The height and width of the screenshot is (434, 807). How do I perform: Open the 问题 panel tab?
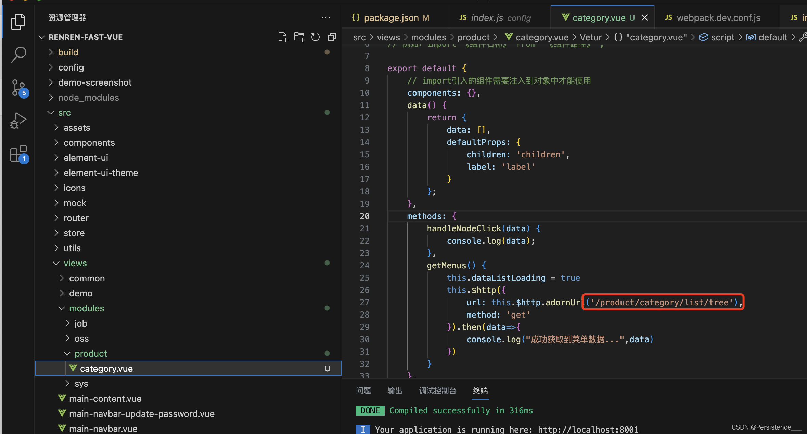click(x=363, y=391)
